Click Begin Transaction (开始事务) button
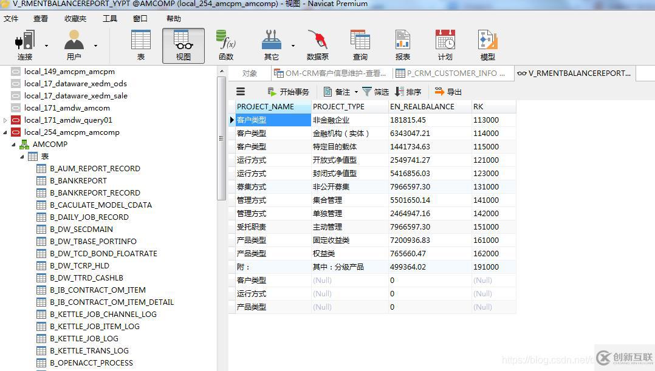Screen dimensions: 655x371 click(x=289, y=92)
